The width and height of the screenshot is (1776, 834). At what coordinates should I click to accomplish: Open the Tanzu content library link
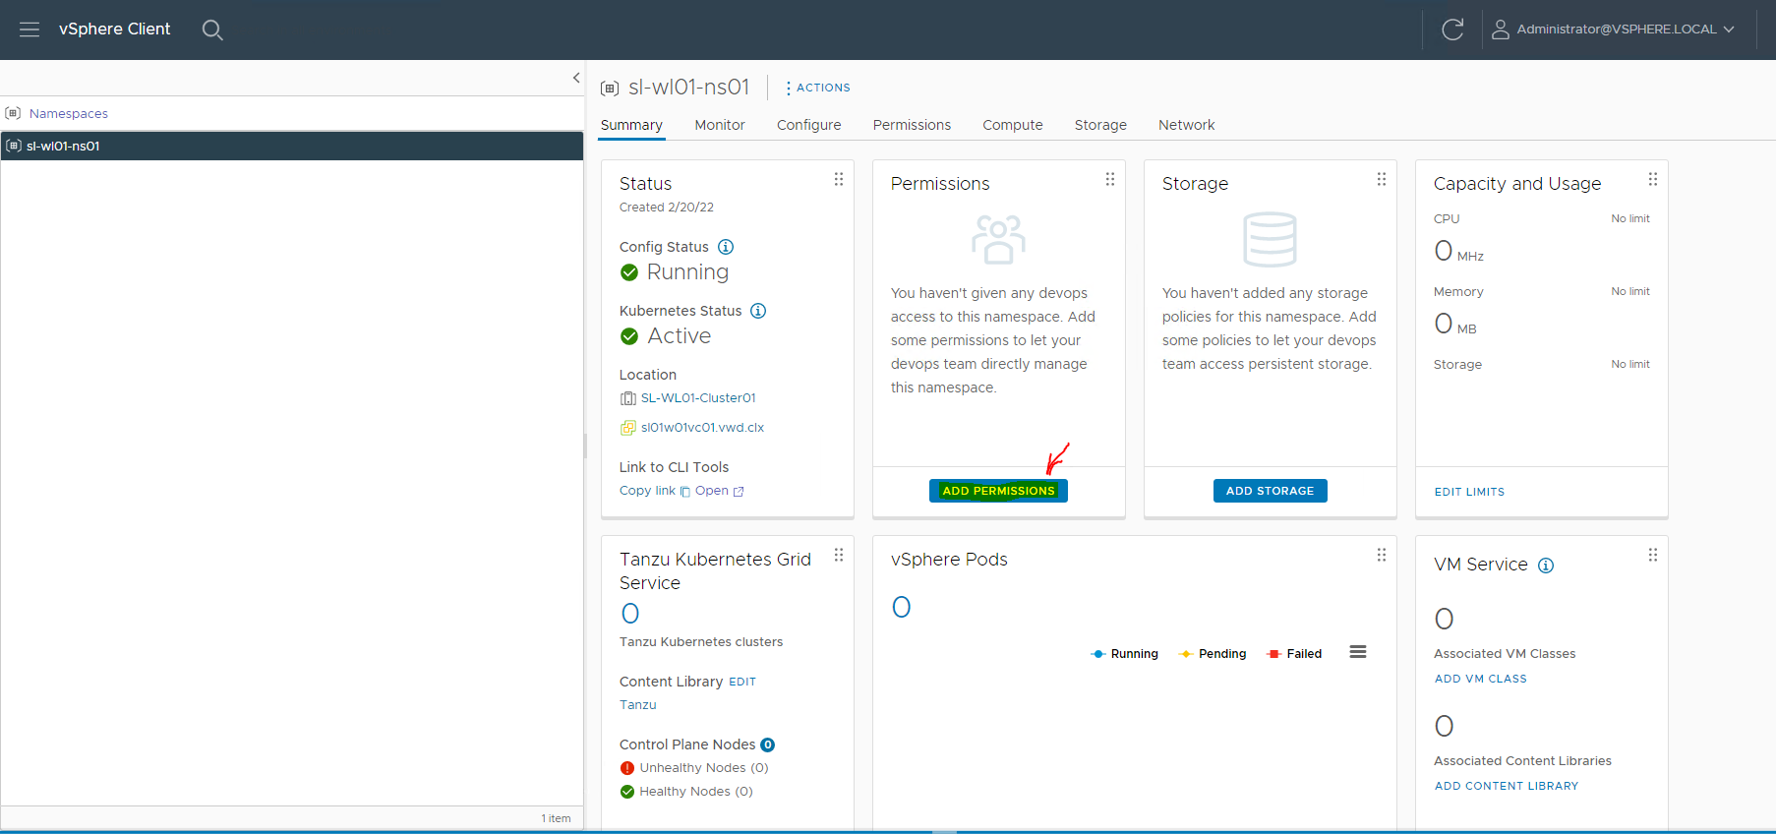tap(637, 705)
